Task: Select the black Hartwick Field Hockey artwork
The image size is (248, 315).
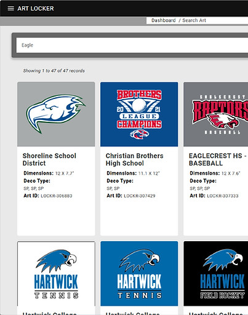Action: [x=216, y=274]
